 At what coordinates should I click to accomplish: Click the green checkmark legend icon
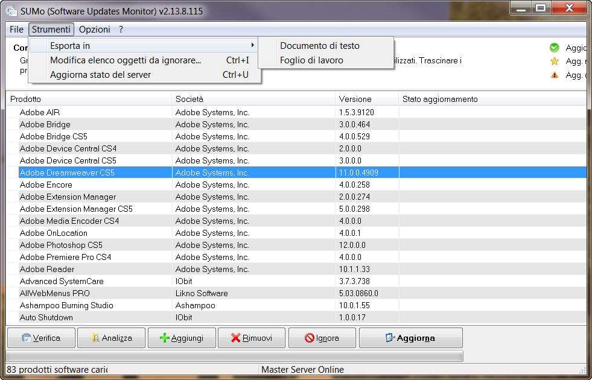pos(554,48)
